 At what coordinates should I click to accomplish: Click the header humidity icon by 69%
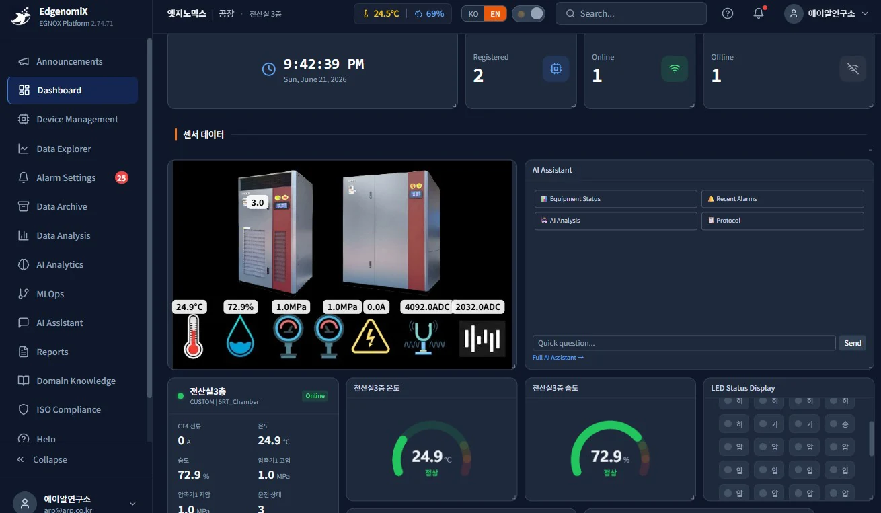point(418,13)
